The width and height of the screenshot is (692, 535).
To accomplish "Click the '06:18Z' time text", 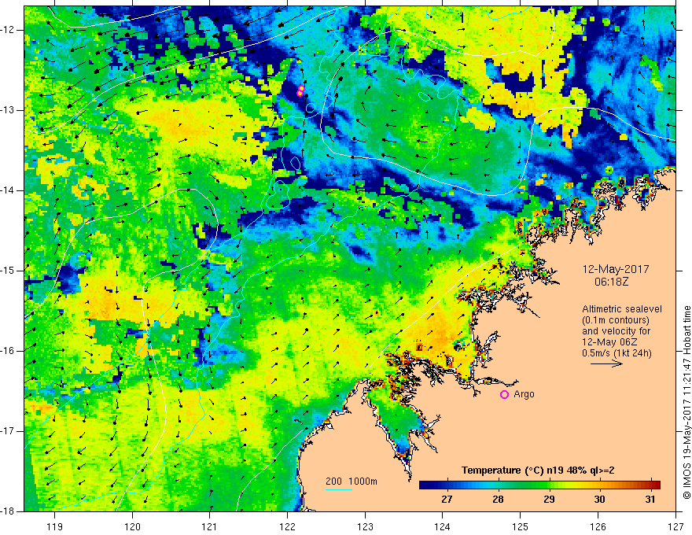I will 611,281.
